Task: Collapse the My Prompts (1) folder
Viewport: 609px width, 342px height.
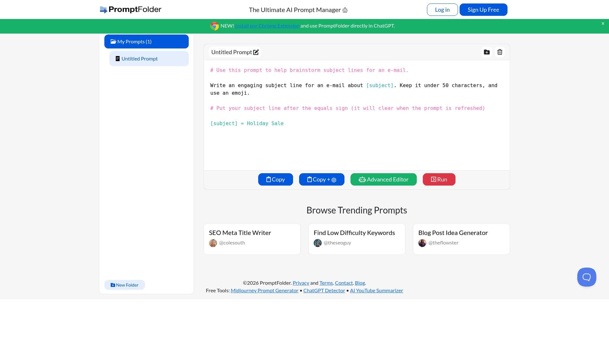Action: click(146, 41)
